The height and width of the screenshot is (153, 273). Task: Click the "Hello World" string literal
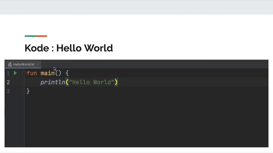coord(92,82)
